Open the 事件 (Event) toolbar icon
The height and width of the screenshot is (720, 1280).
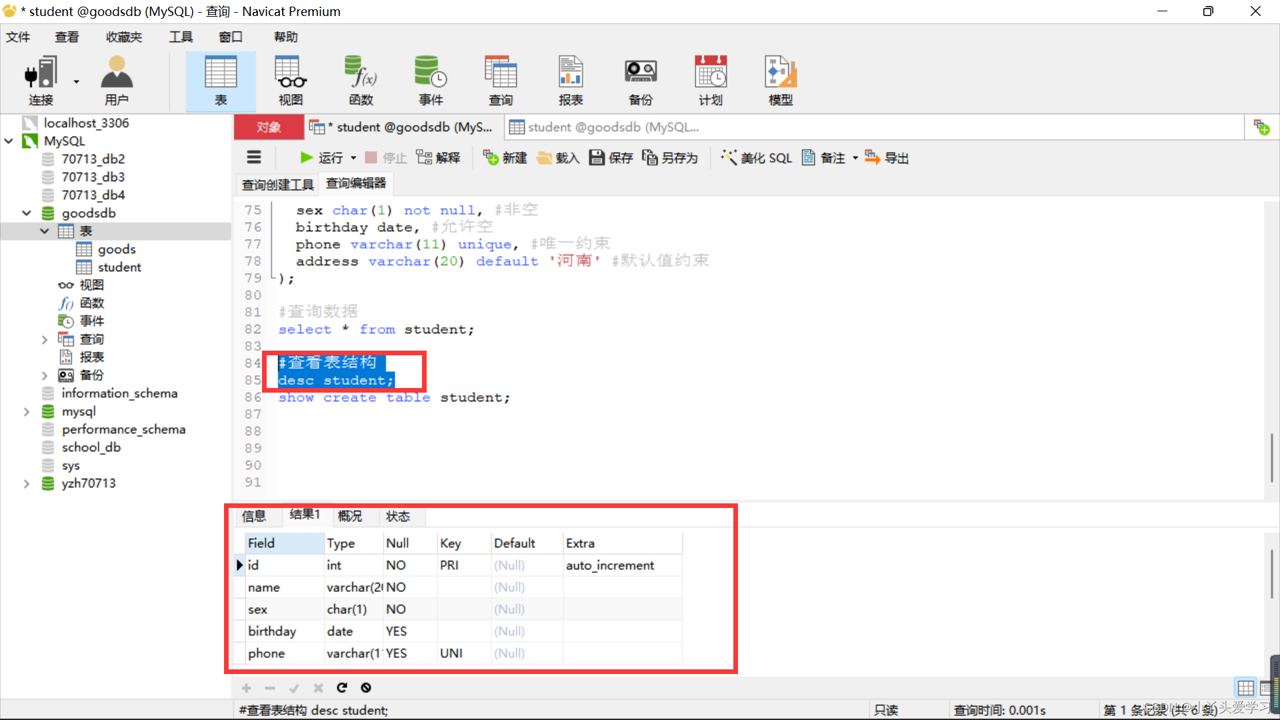[431, 81]
